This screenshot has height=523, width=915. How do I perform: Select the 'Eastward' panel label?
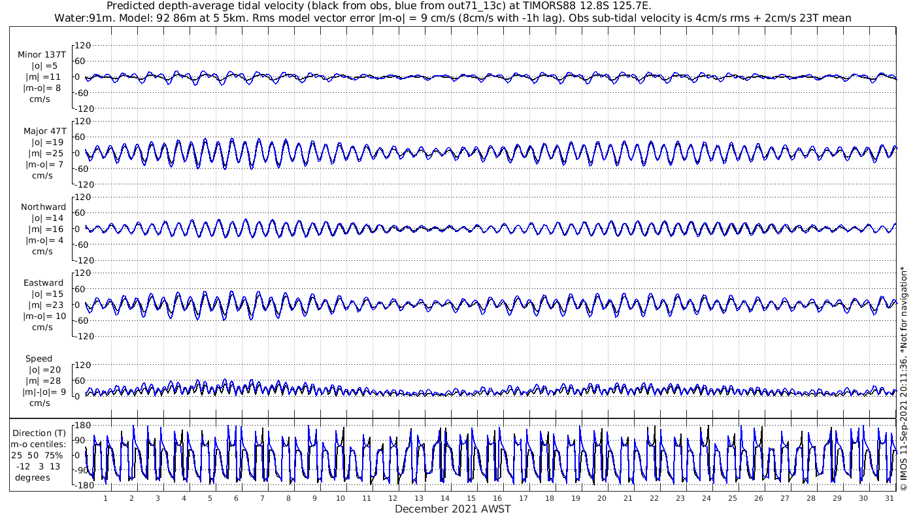pyautogui.click(x=44, y=282)
